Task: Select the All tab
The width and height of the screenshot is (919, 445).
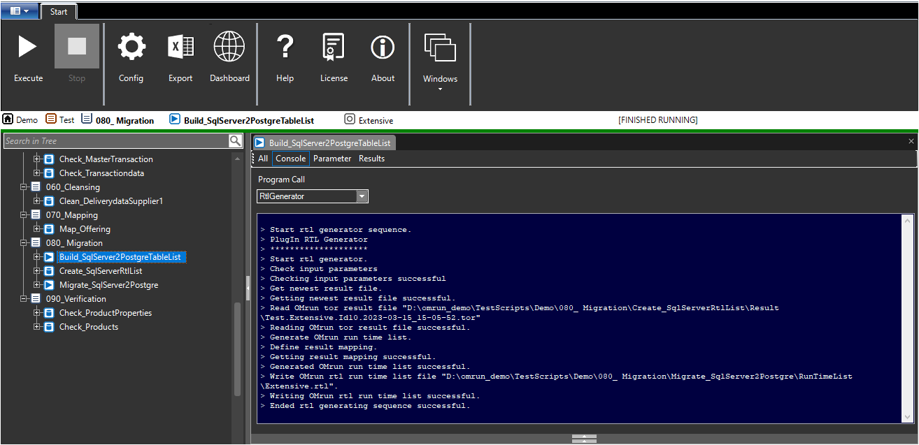Action: point(263,159)
